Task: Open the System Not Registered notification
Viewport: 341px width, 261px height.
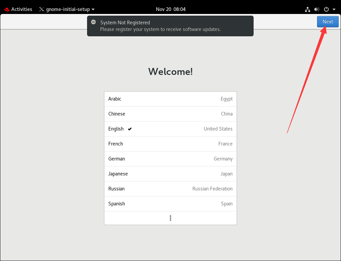Action: [x=170, y=26]
